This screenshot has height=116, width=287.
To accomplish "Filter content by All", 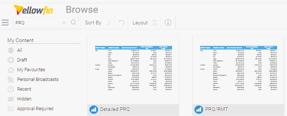I will click(20, 50).
